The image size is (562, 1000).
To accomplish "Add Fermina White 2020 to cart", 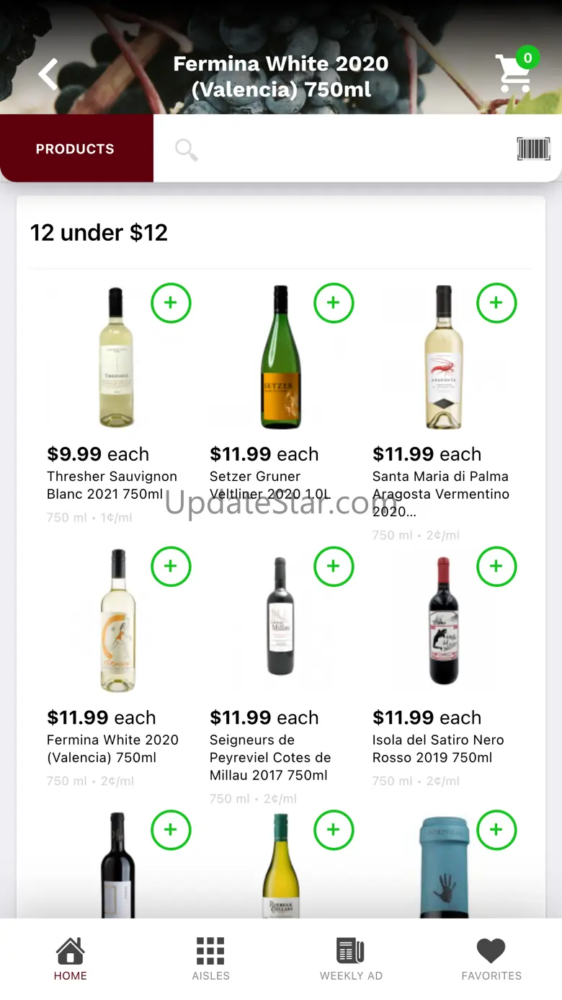I will 171,567.
